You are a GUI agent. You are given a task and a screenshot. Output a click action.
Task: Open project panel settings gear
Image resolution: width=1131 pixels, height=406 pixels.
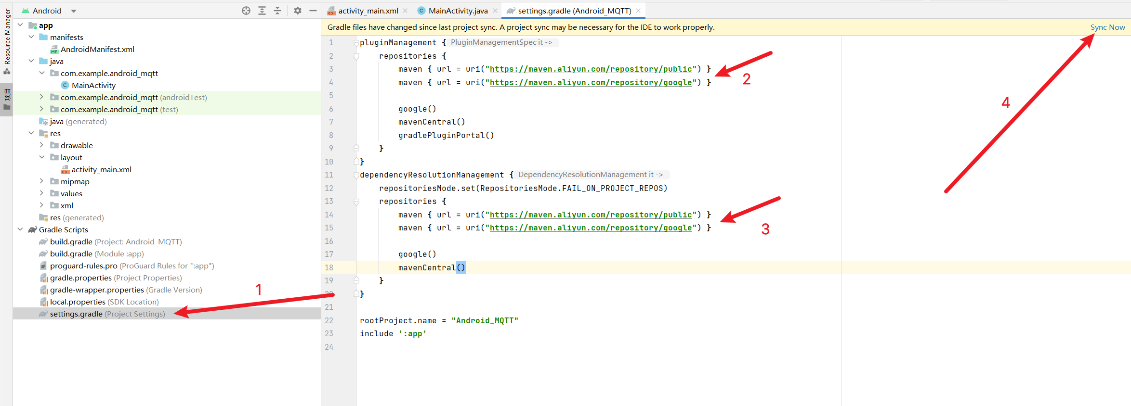[298, 11]
